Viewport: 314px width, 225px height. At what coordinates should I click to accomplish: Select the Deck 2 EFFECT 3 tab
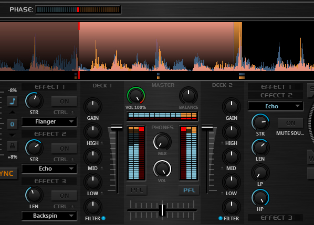click(x=276, y=218)
